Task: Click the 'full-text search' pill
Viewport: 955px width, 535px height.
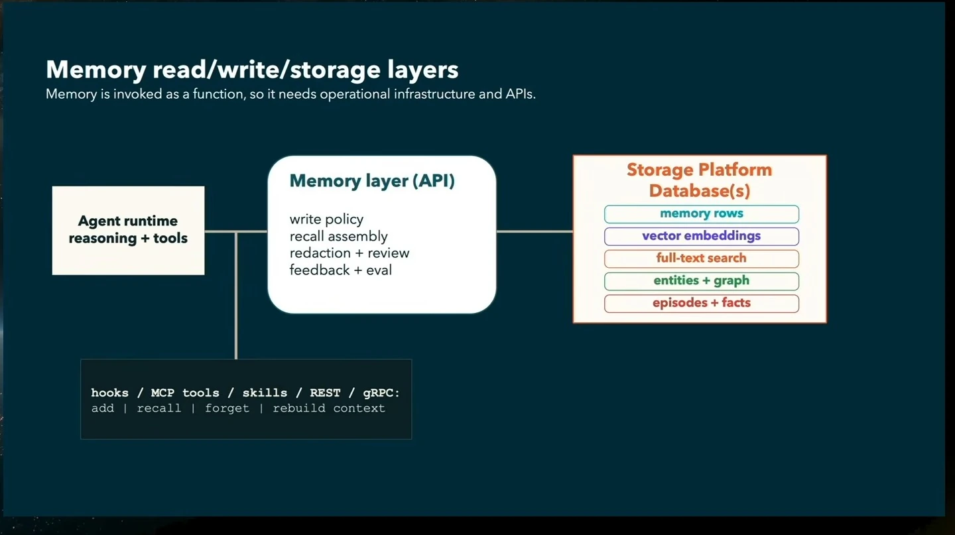Action: (x=702, y=259)
